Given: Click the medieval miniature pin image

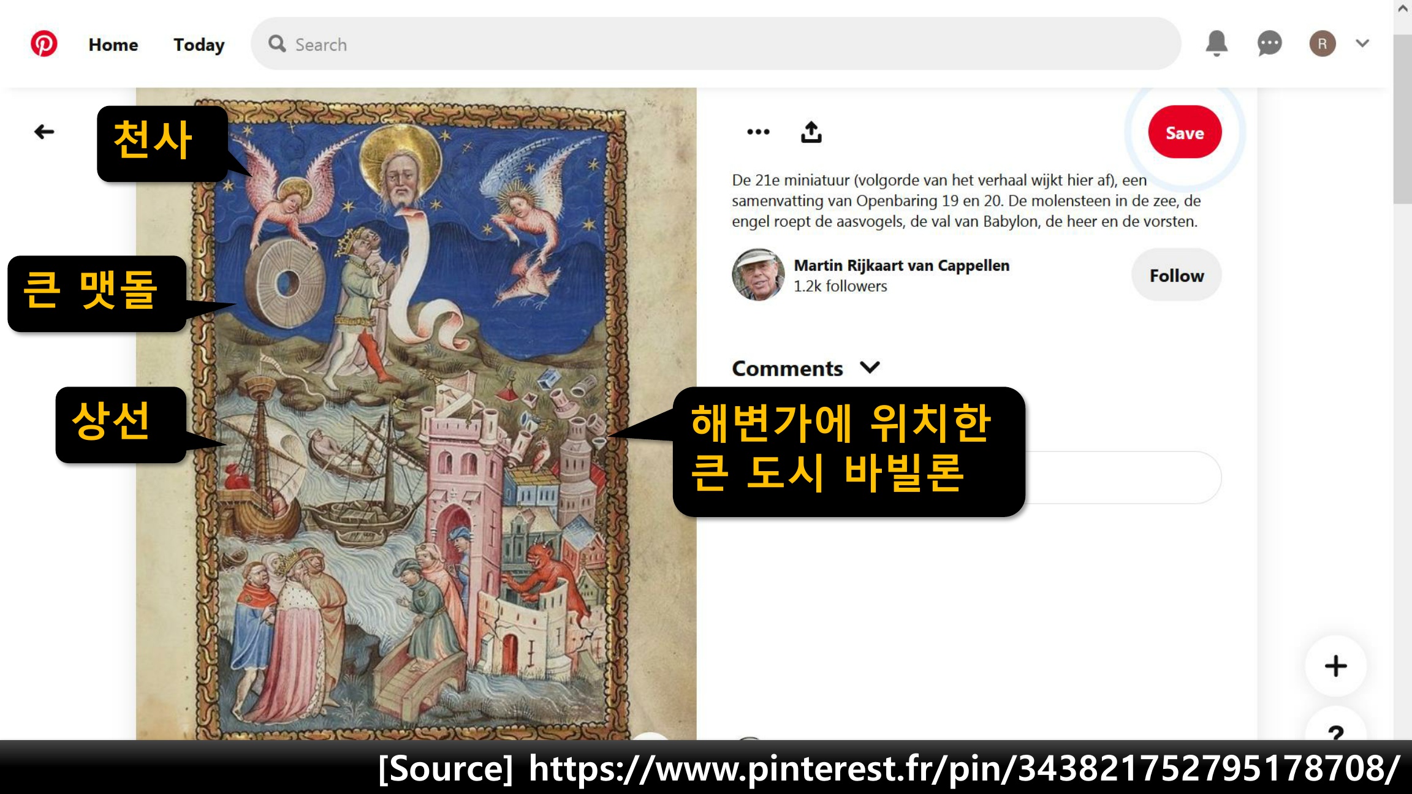Looking at the screenshot, I should point(416,414).
